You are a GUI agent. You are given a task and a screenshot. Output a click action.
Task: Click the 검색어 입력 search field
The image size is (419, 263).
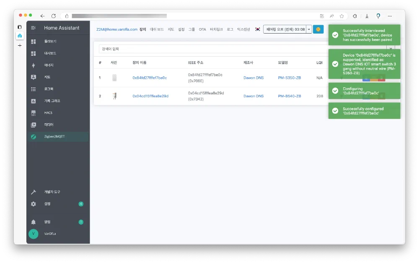pos(209,49)
